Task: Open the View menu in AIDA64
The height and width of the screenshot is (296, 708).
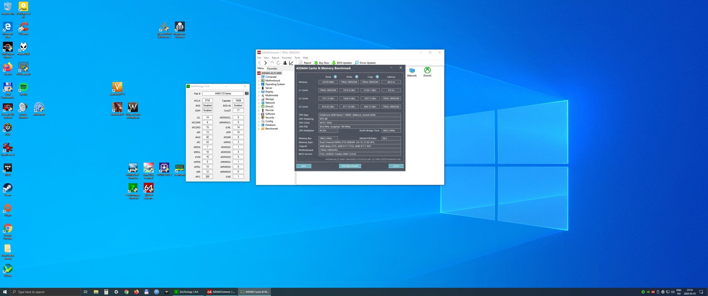Action: tap(266, 58)
